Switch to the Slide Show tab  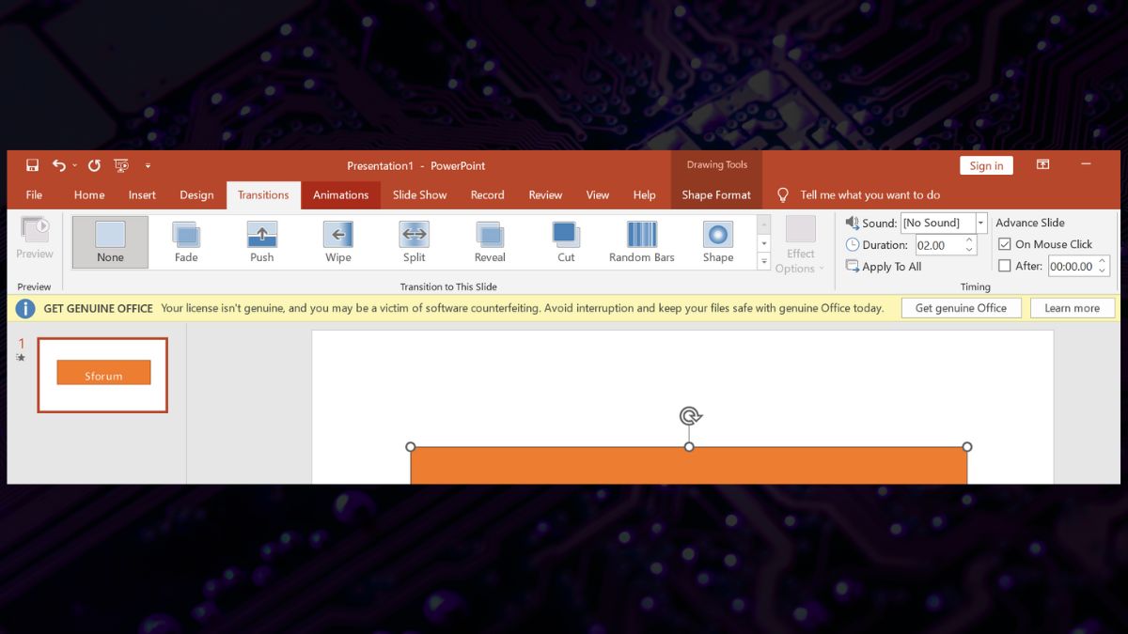419,195
